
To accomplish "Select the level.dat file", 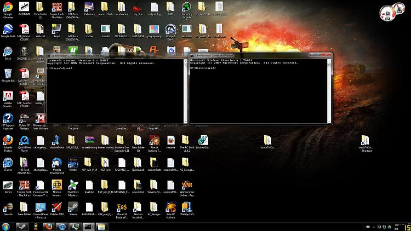I will [x=89, y=187].
